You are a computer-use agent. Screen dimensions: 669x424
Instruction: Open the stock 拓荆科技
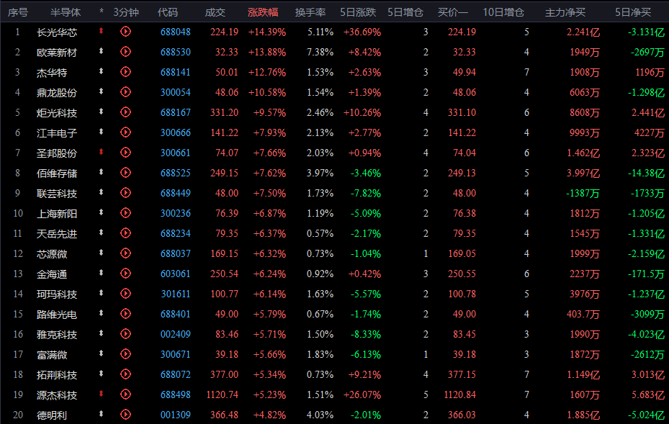pos(57,374)
